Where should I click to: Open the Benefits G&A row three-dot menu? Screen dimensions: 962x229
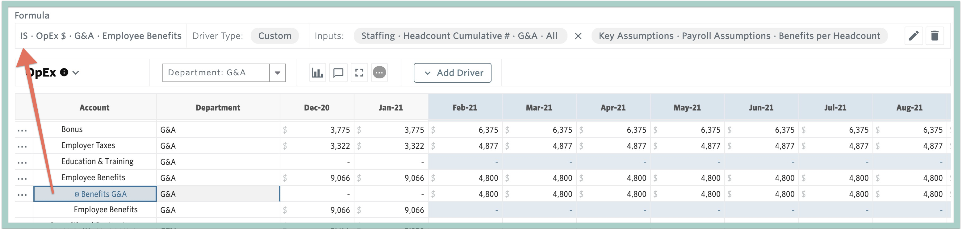point(22,194)
